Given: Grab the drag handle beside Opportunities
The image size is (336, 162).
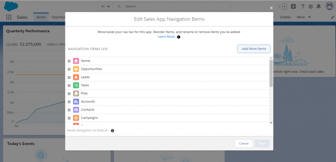Looking at the screenshot, I should tap(69, 69).
